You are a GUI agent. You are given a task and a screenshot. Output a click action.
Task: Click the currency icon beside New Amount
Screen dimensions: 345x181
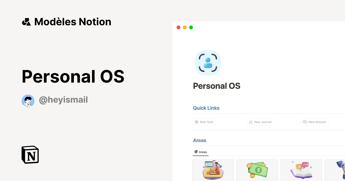pyautogui.click(x=305, y=122)
